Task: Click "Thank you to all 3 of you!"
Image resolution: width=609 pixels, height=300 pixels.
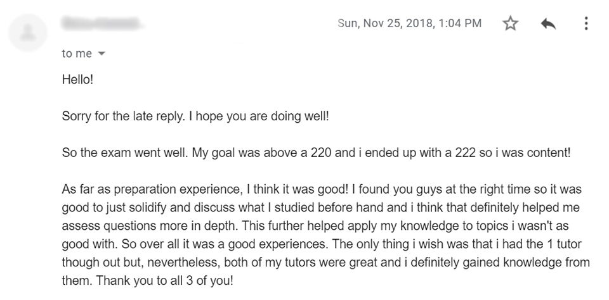Action: point(165,280)
